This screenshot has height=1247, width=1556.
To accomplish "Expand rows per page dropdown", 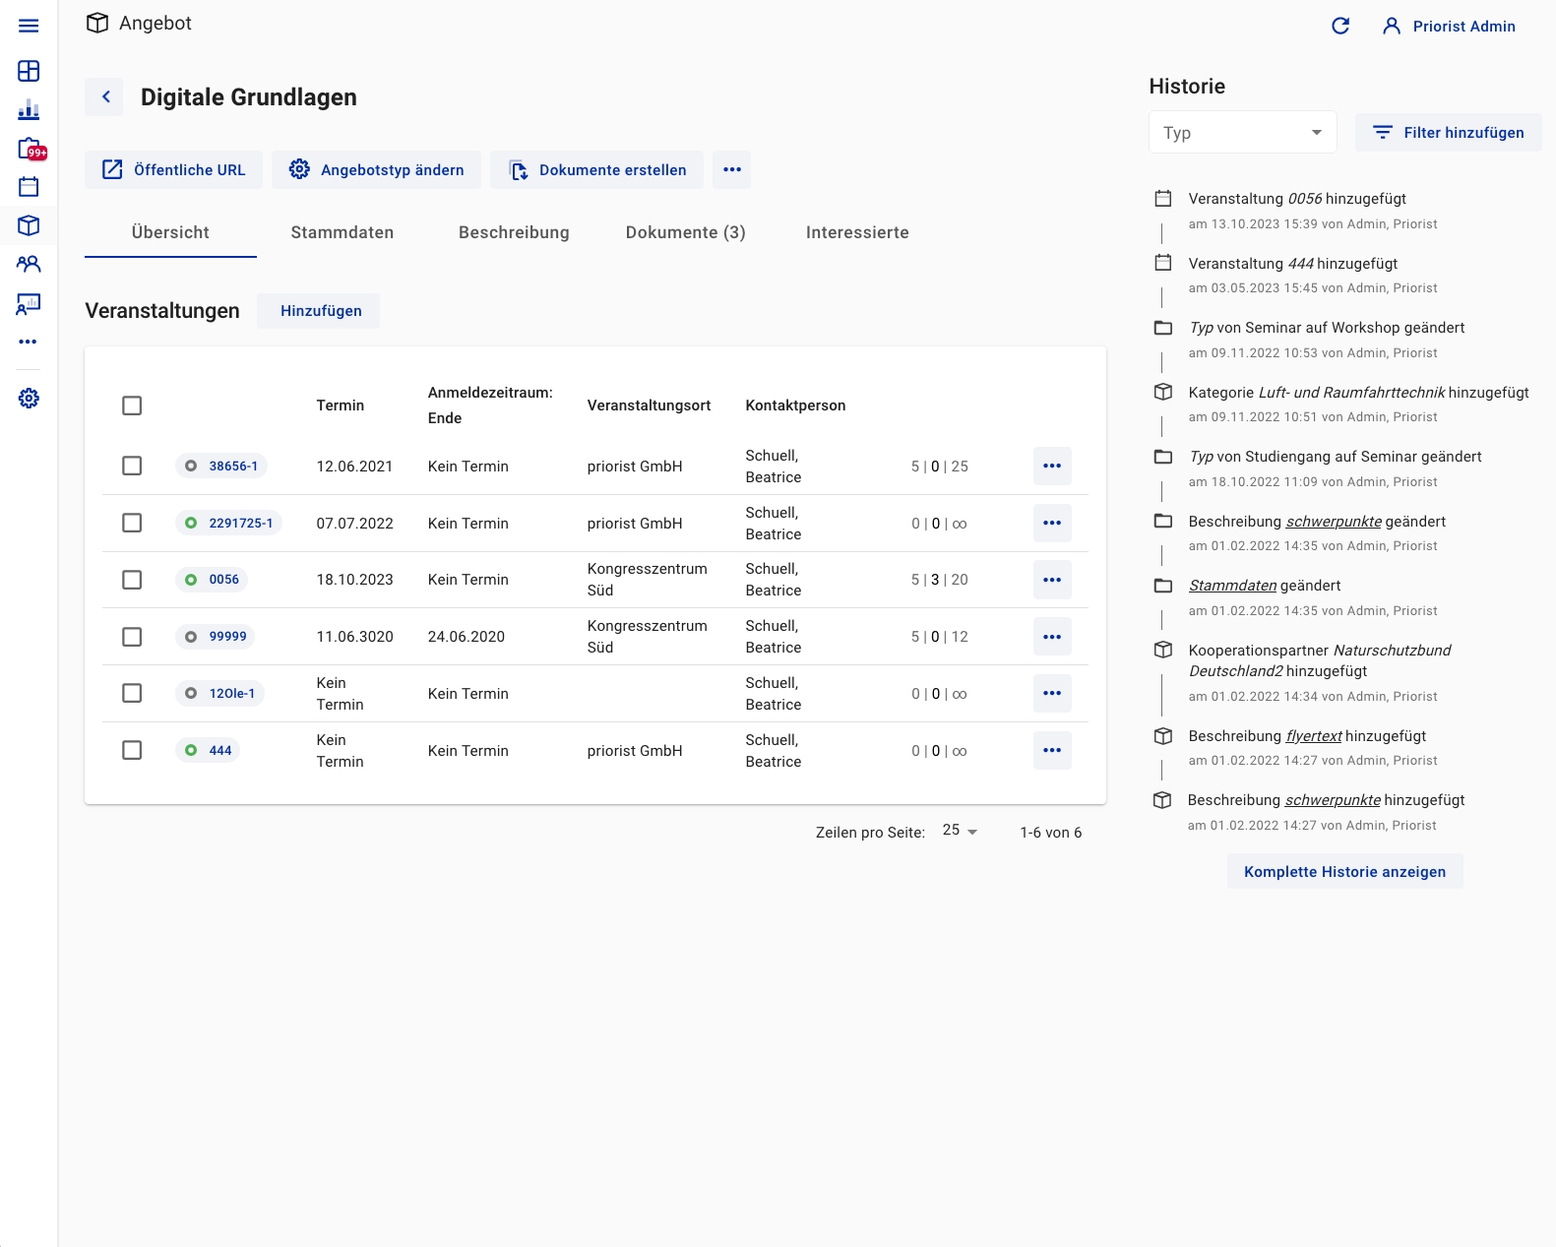I will click(960, 832).
